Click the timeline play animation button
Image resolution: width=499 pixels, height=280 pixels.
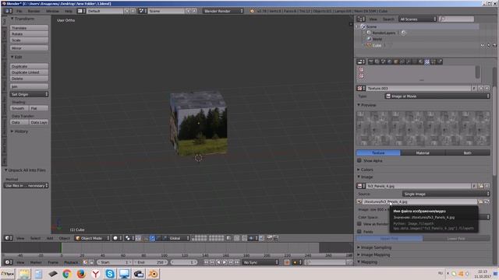click(225, 262)
